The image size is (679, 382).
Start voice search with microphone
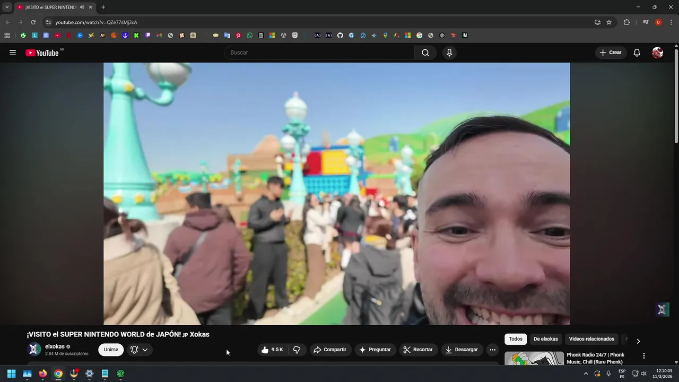point(449,53)
